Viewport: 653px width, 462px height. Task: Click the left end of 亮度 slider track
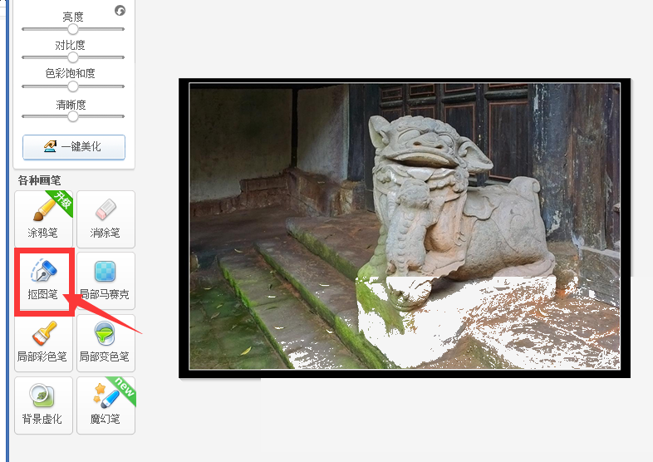pyautogui.click(x=23, y=29)
